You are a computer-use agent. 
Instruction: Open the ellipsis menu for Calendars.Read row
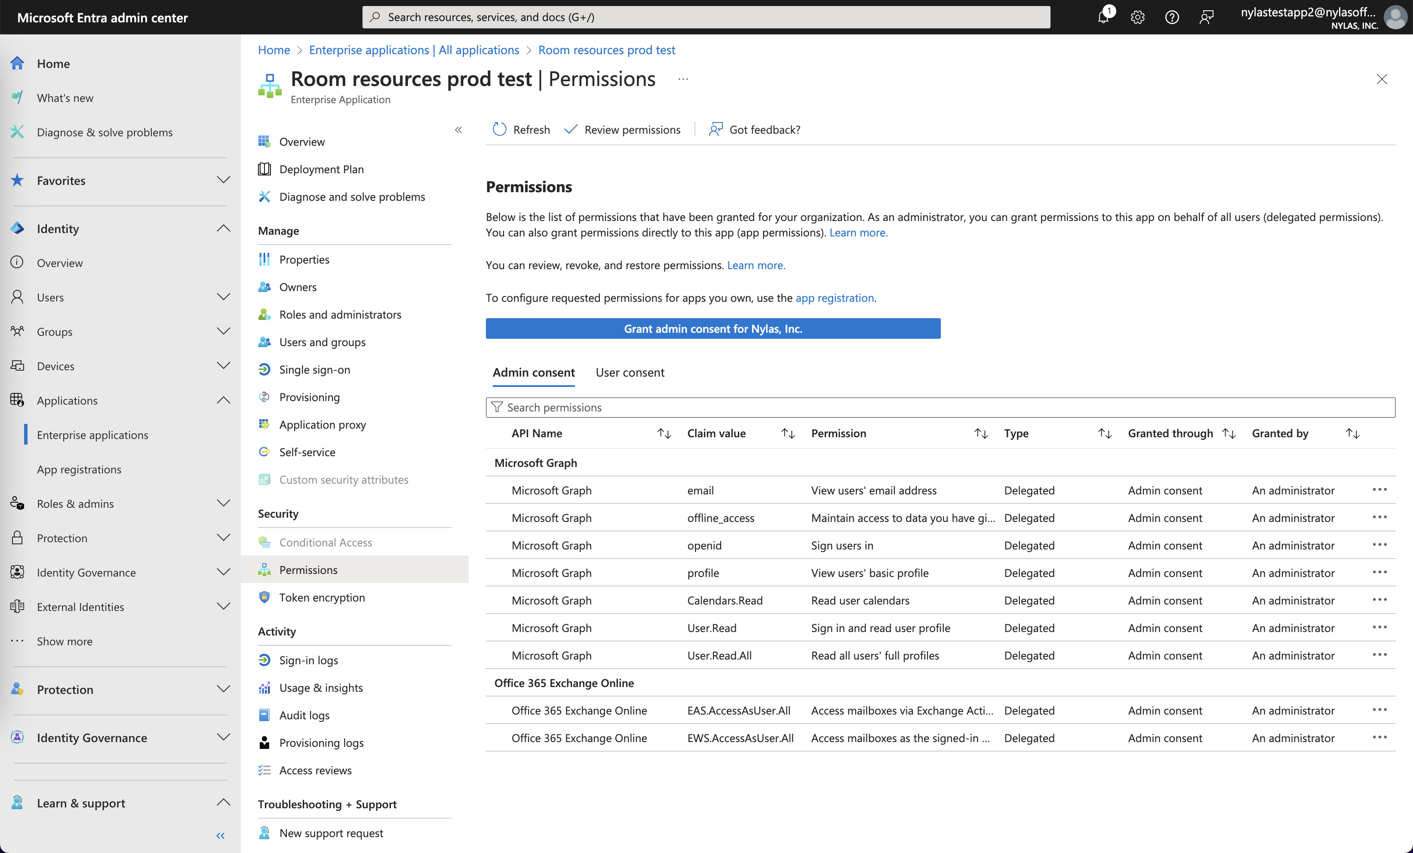point(1380,600)
